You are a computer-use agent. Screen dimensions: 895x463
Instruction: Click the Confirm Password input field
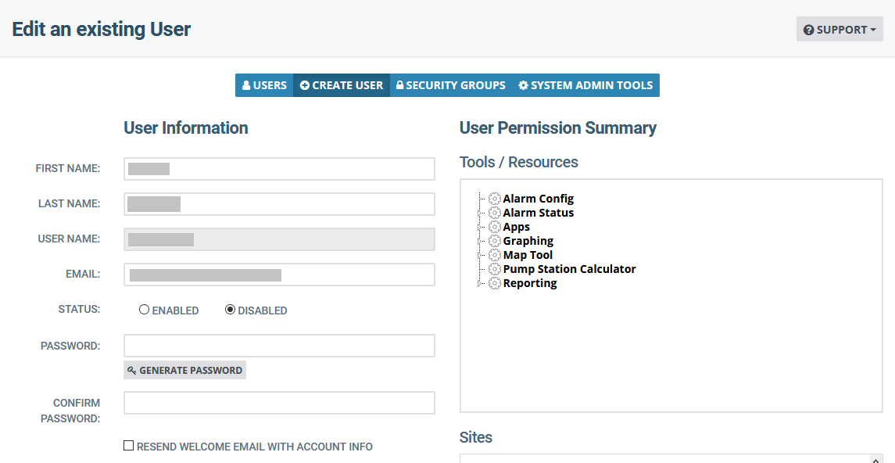(x=279, y=403)
